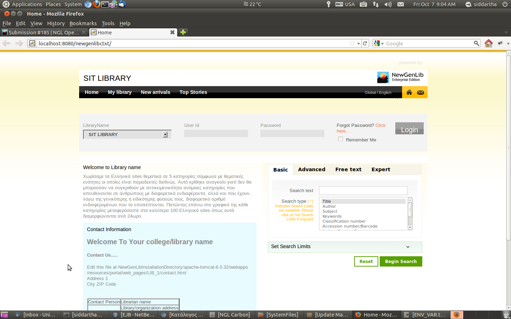Click the Login button
The height and width of the screenshot is (319, 511).
click(x=409, y=129)
